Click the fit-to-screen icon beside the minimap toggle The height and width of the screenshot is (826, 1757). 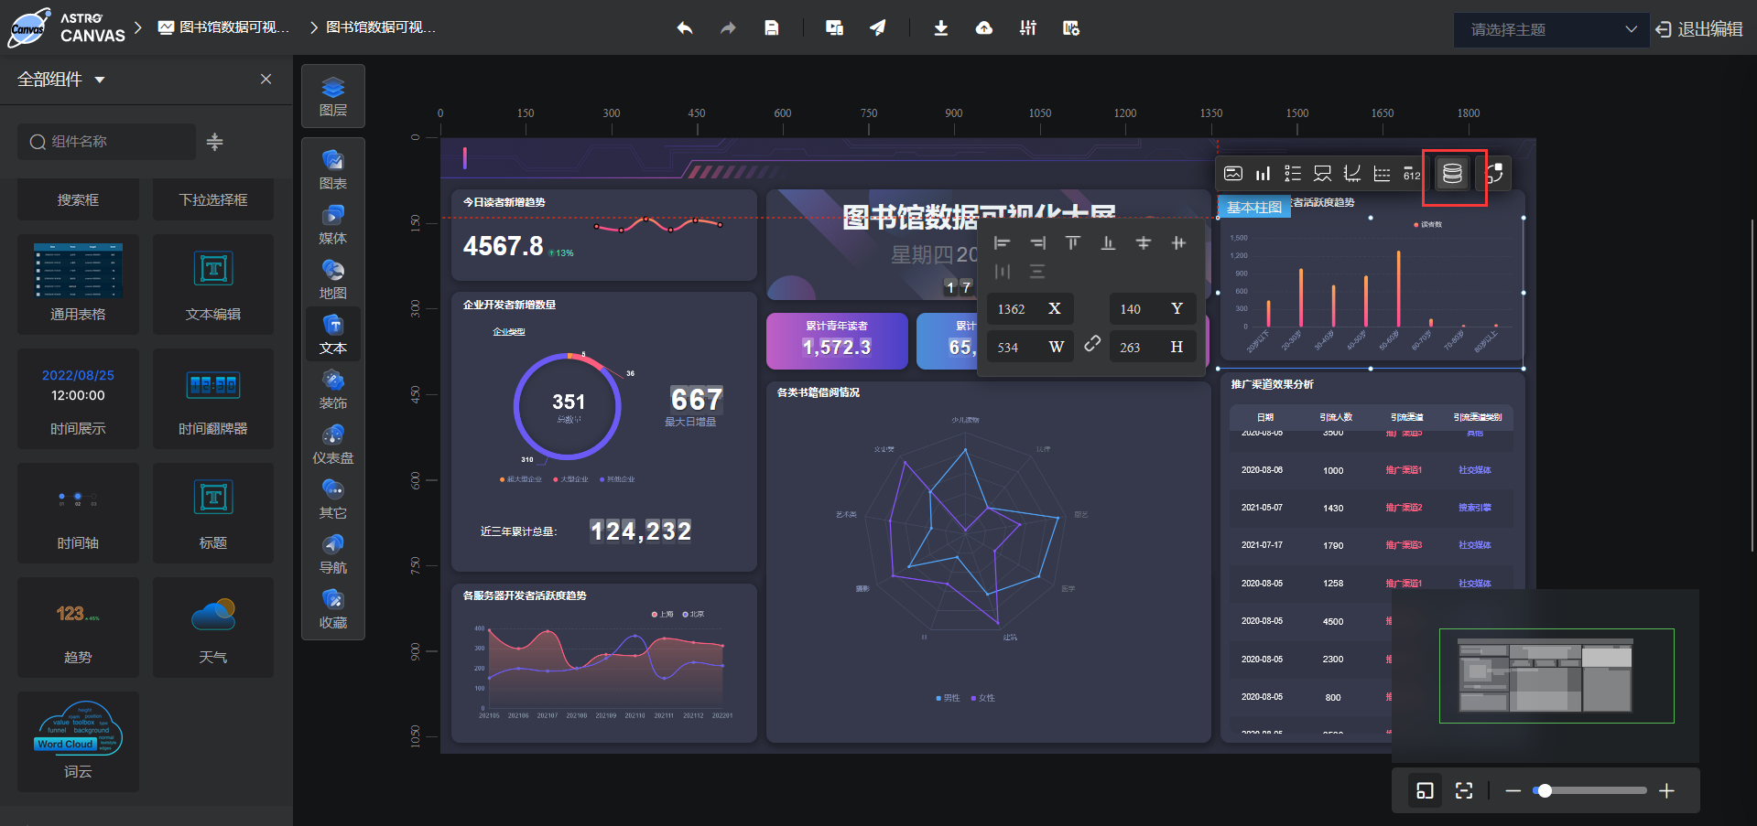click(1464, 790)
